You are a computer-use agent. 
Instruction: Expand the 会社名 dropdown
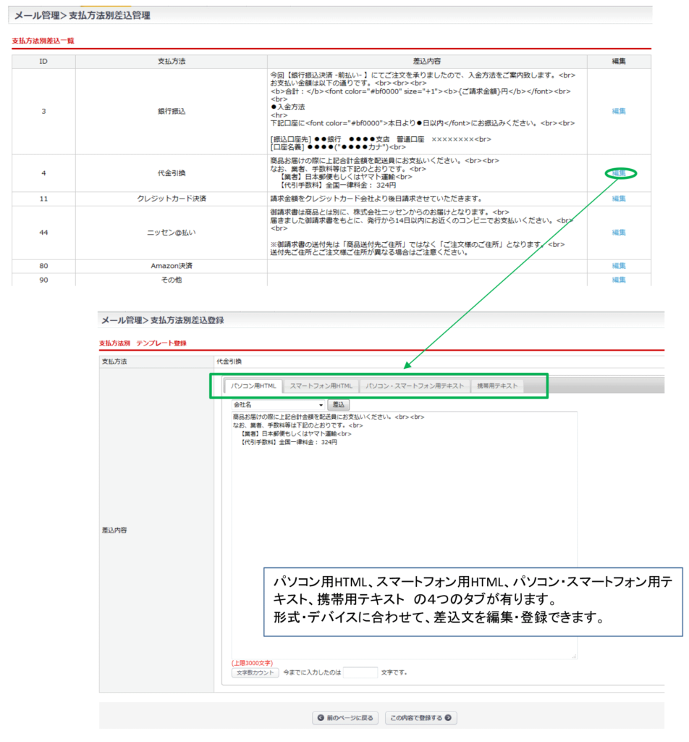[278, 405]
